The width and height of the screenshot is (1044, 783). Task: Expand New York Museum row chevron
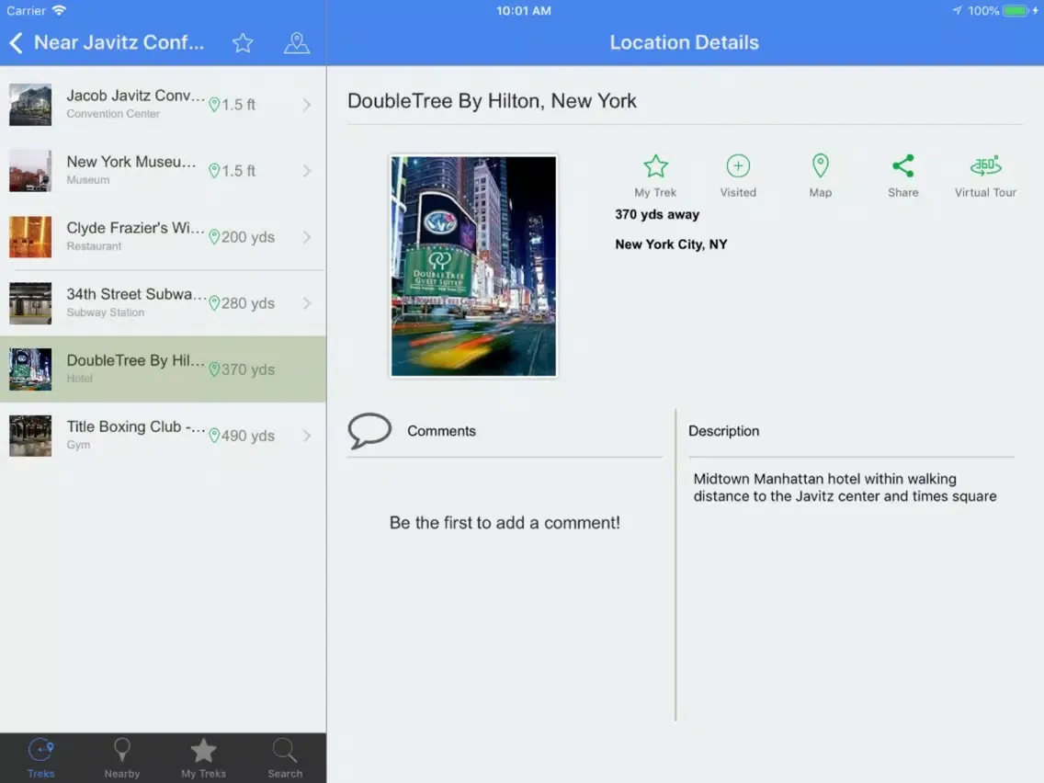tap(306, 170)
